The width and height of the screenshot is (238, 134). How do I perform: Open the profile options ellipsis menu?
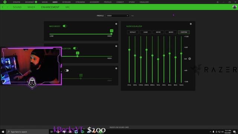coord(132,16)
